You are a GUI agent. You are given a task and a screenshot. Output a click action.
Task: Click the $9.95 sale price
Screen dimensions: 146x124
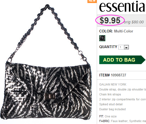(110, 20)
